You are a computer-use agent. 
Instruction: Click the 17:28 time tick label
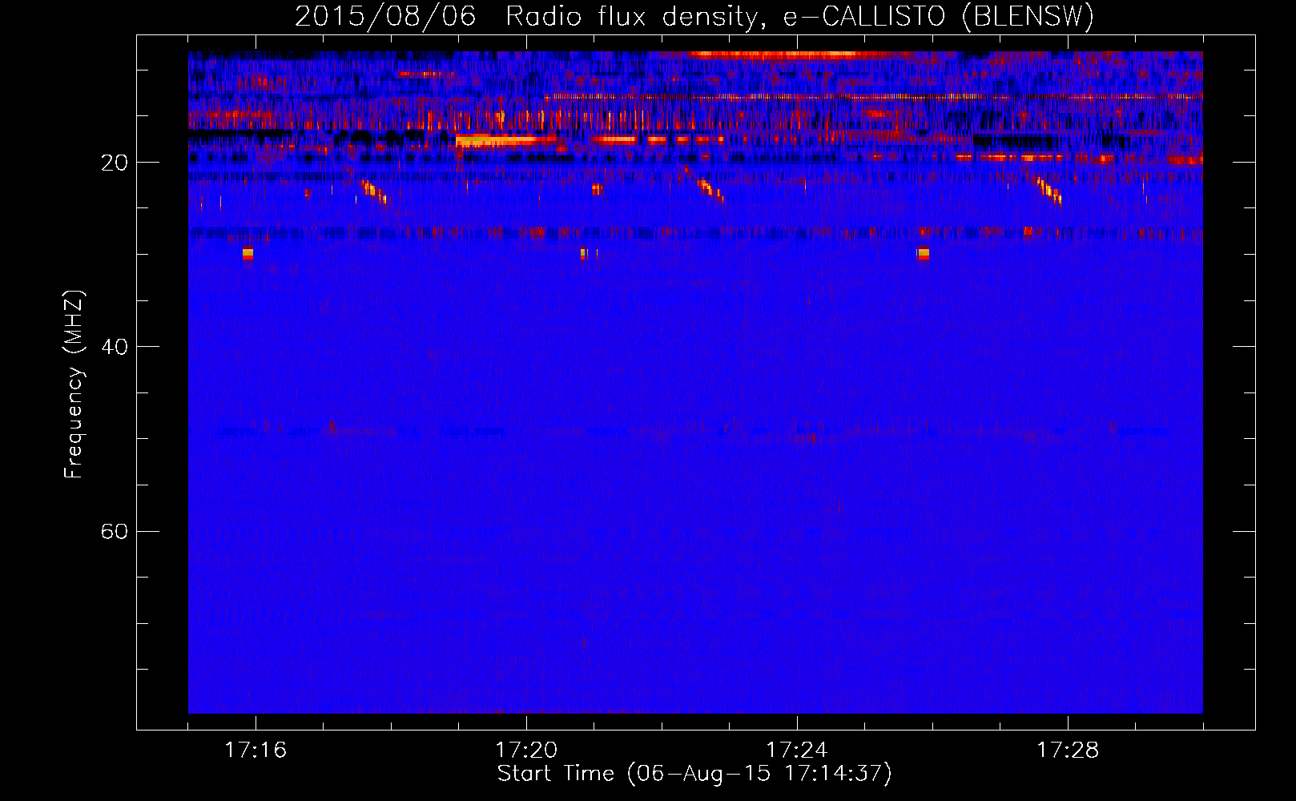pyautogui.click(x=1068, y=750)
